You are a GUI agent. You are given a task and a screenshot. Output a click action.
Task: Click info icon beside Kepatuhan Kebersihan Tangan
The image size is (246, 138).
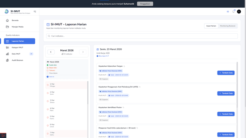124,66
